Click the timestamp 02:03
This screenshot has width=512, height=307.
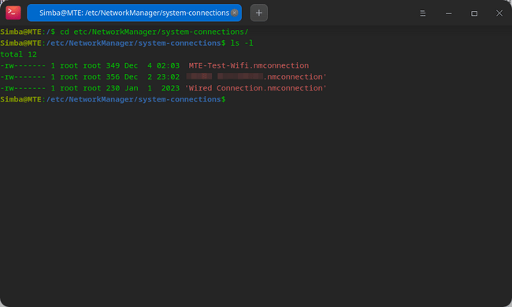pos(168,65)
